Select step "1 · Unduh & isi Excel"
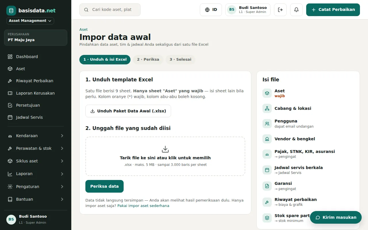 [105, 60]
